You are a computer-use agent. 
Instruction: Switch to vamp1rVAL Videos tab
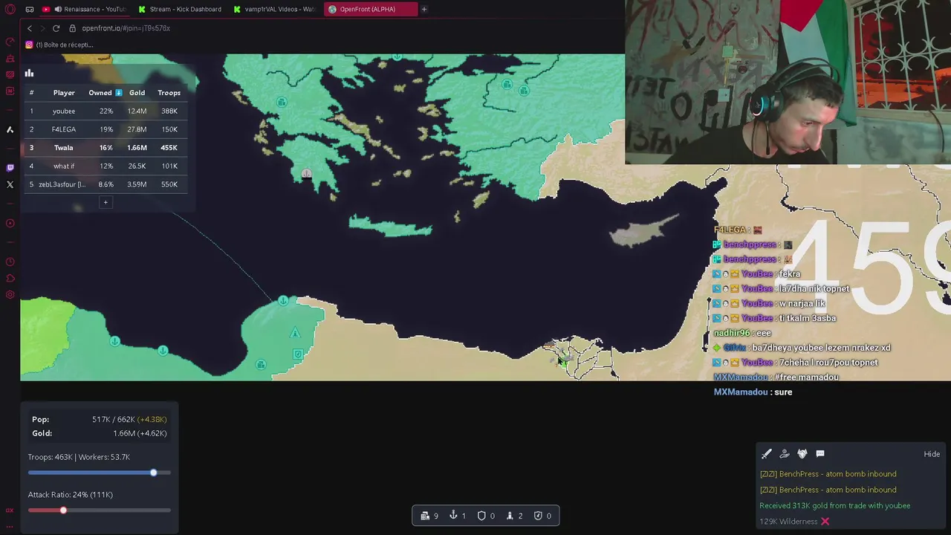[274, 9]
